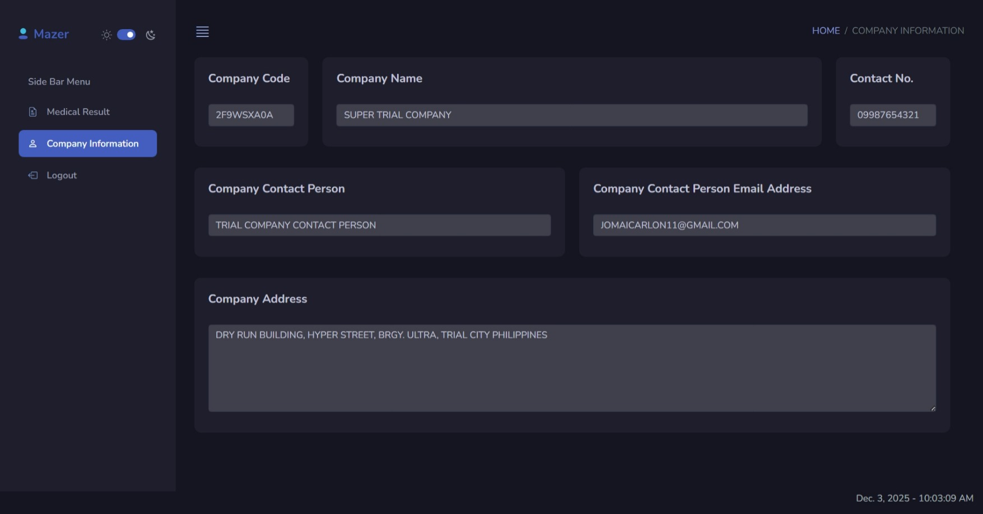Select the Company Contact Person field
Image resolution: width=983 pixels, height=514 pixels.
[x=379, y=225]
